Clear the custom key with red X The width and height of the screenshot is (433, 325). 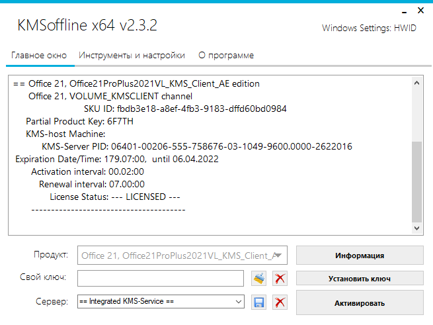[280, 279]
